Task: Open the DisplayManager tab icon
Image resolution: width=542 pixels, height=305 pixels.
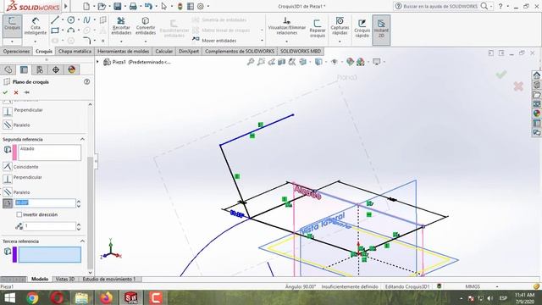Action: [x=71, y=69]
